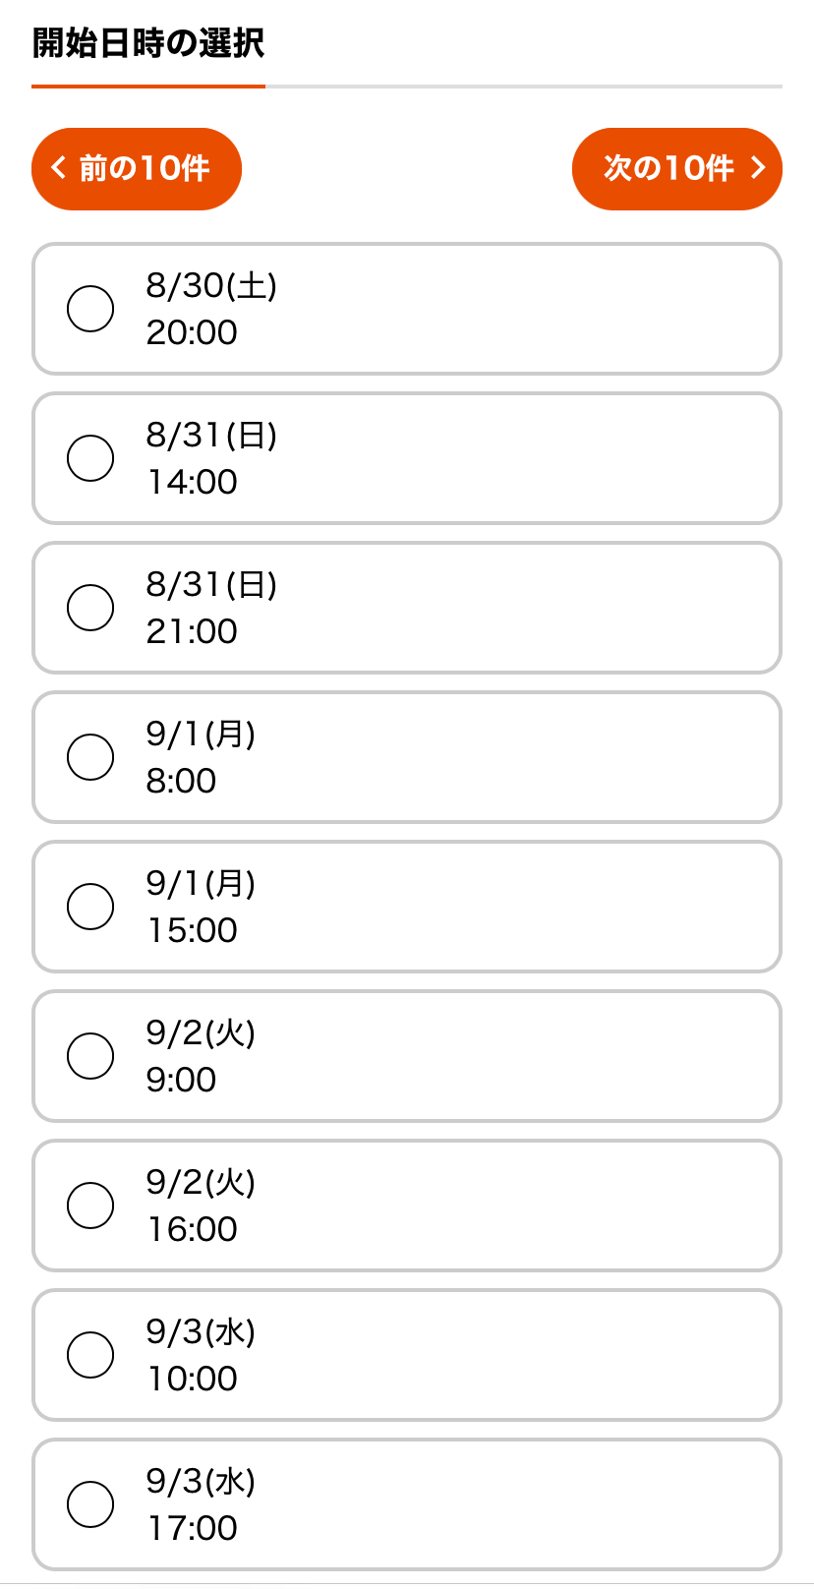The width and height of the screenshot is (814, 1589).
Task: Click the 16:00 time text under 9/2(火)
Action: tap(192, 1229)
